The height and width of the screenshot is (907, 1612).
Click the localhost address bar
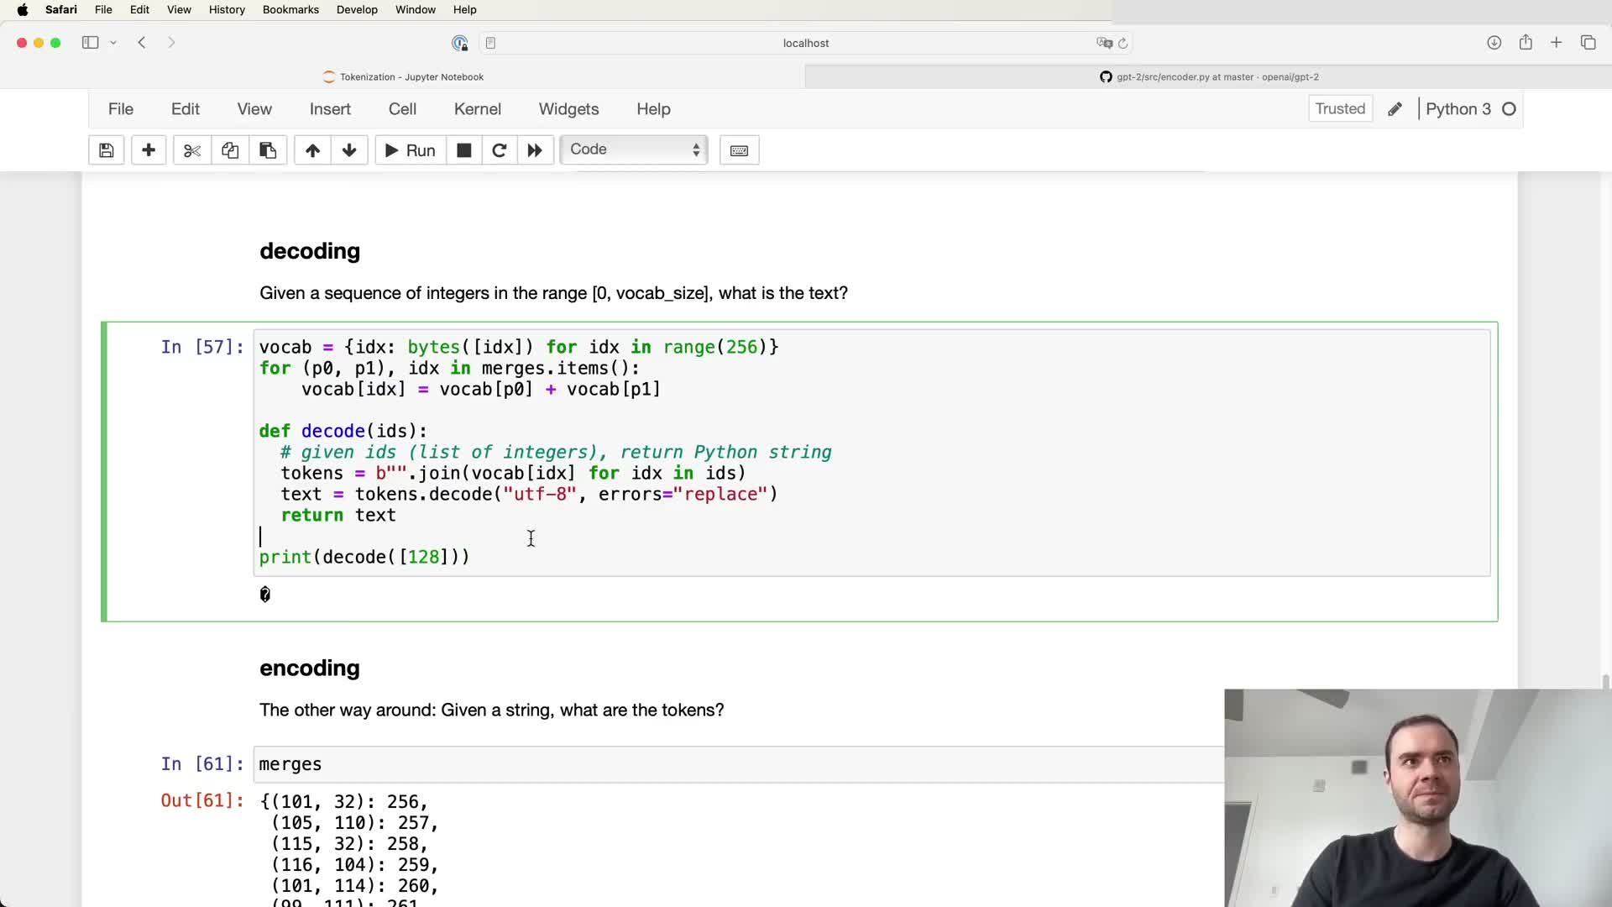click(805, 43)
